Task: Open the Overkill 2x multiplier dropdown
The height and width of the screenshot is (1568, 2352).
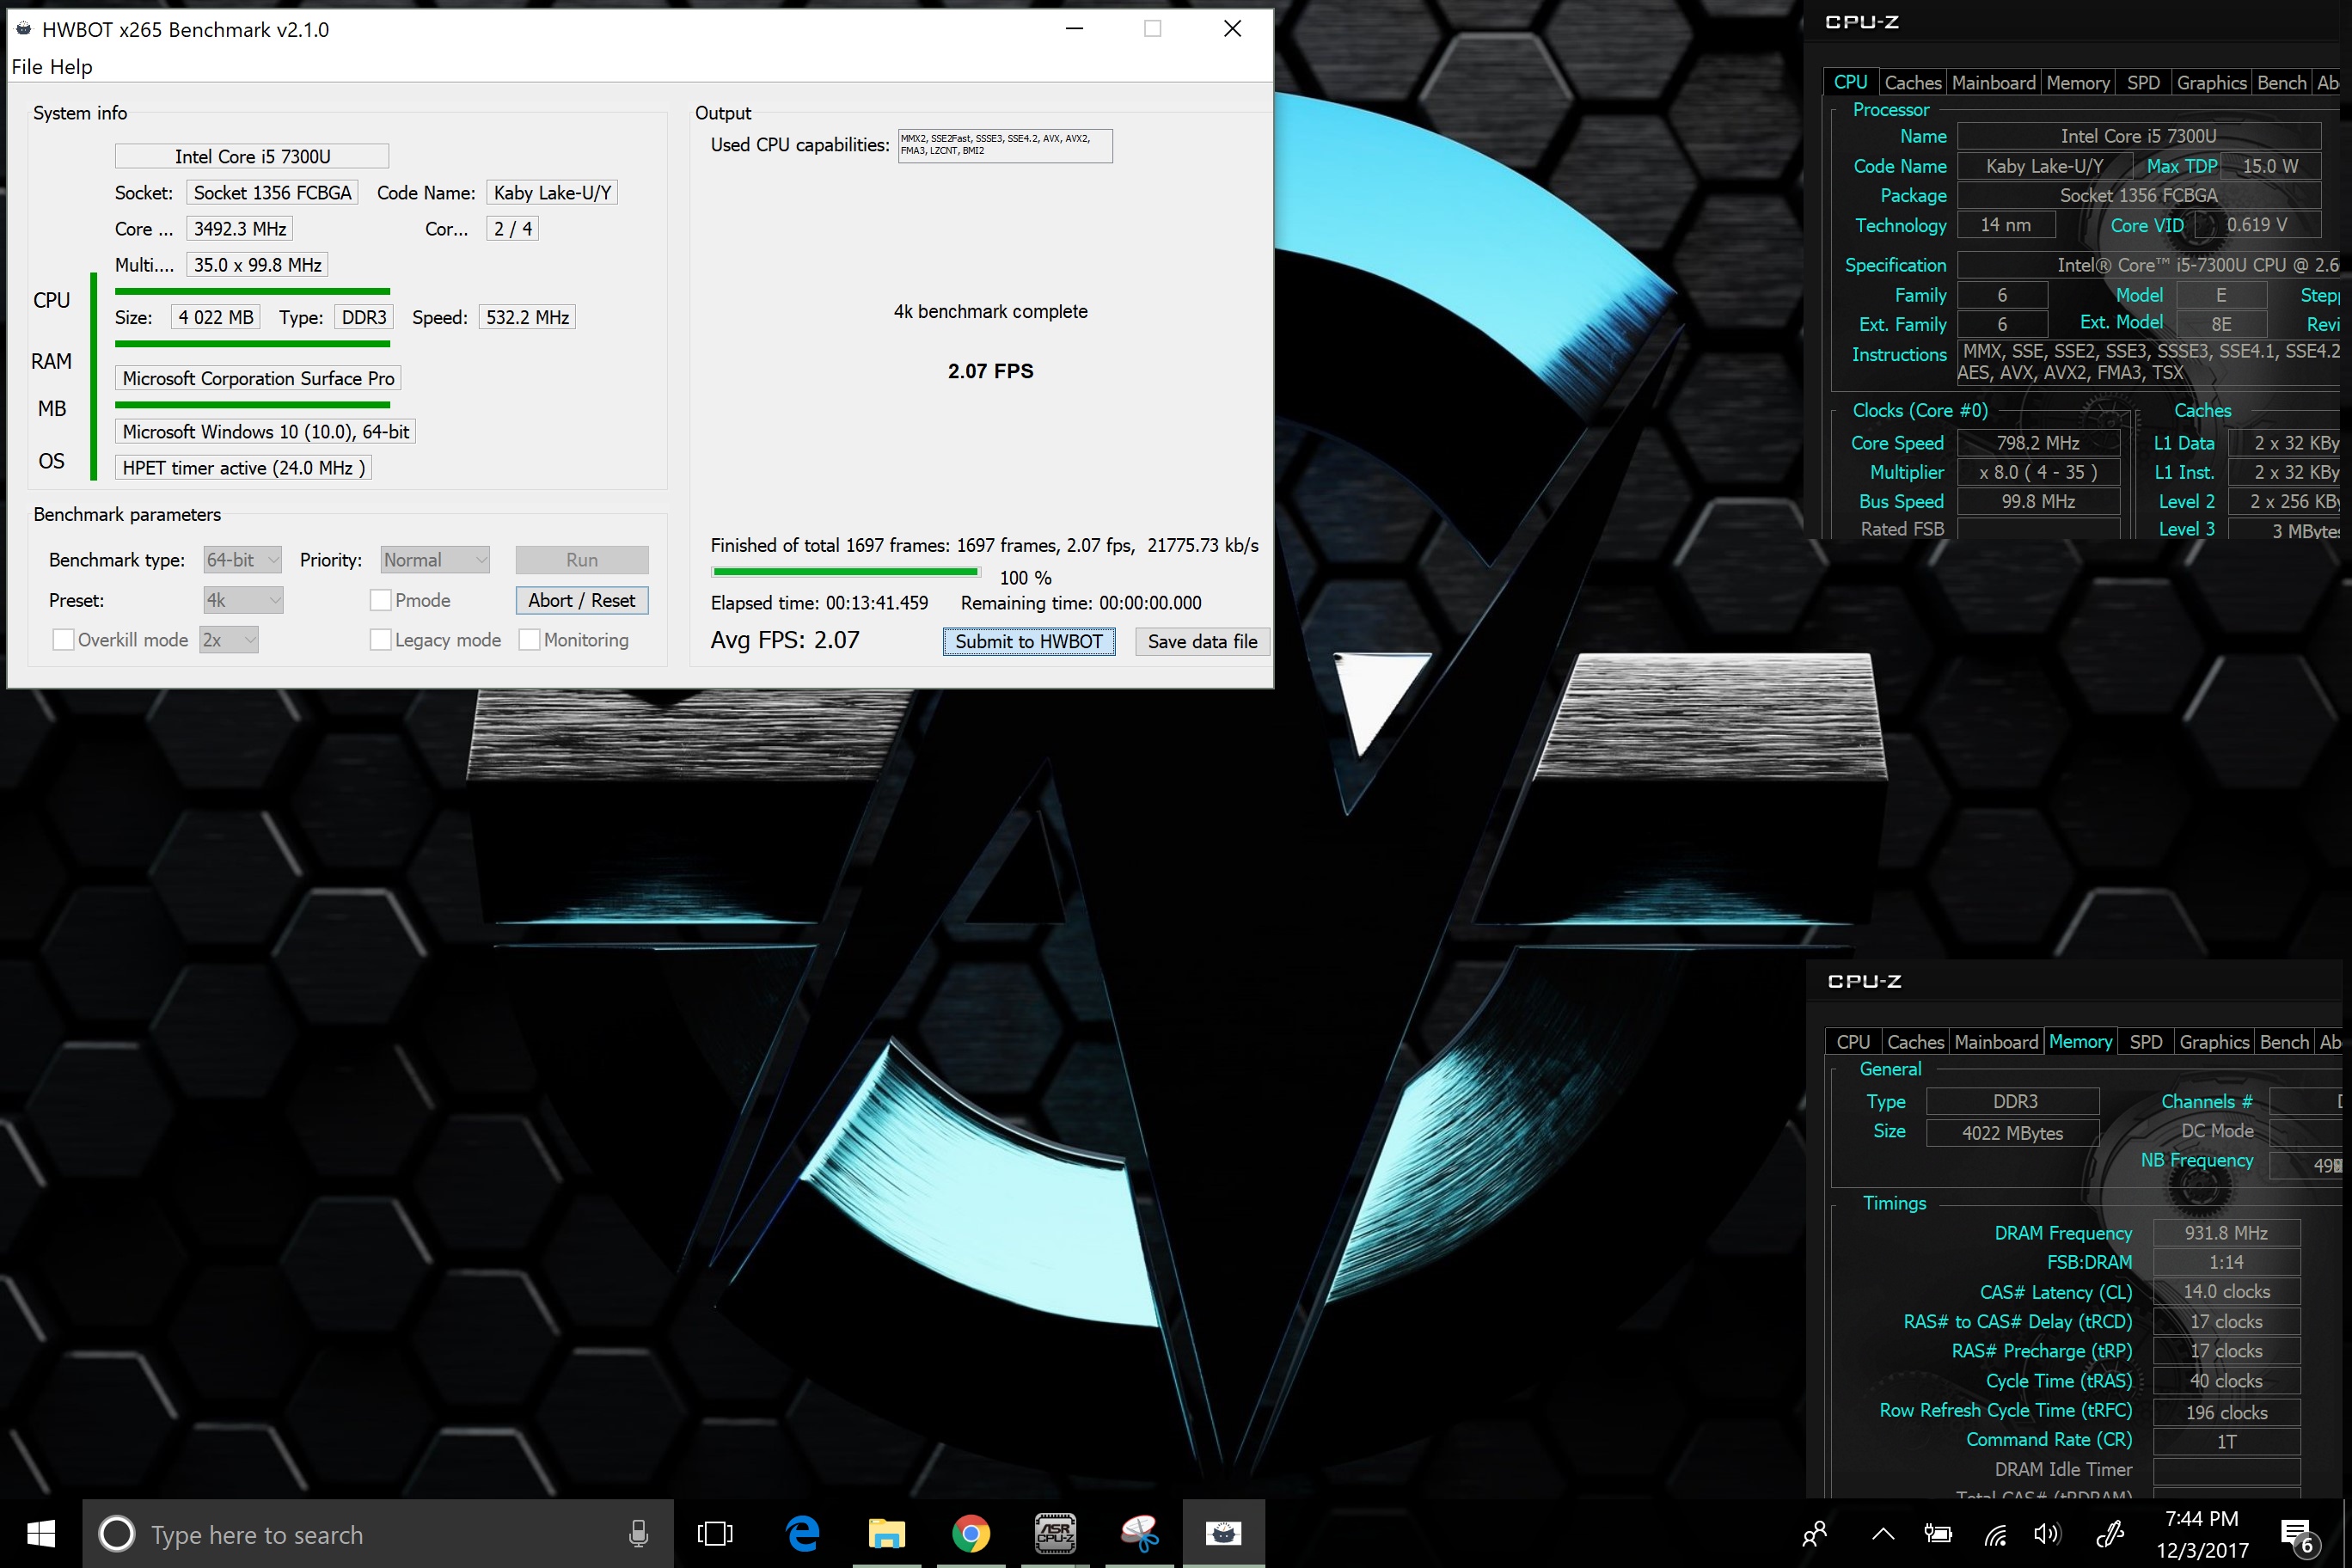Action: 229,640
